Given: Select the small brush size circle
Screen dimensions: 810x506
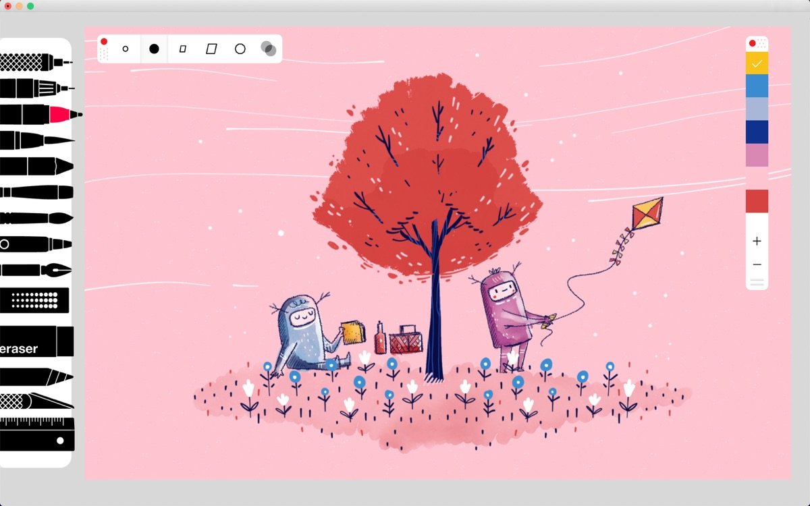Looking at the screenshot, I should click(x=126, y=49).
